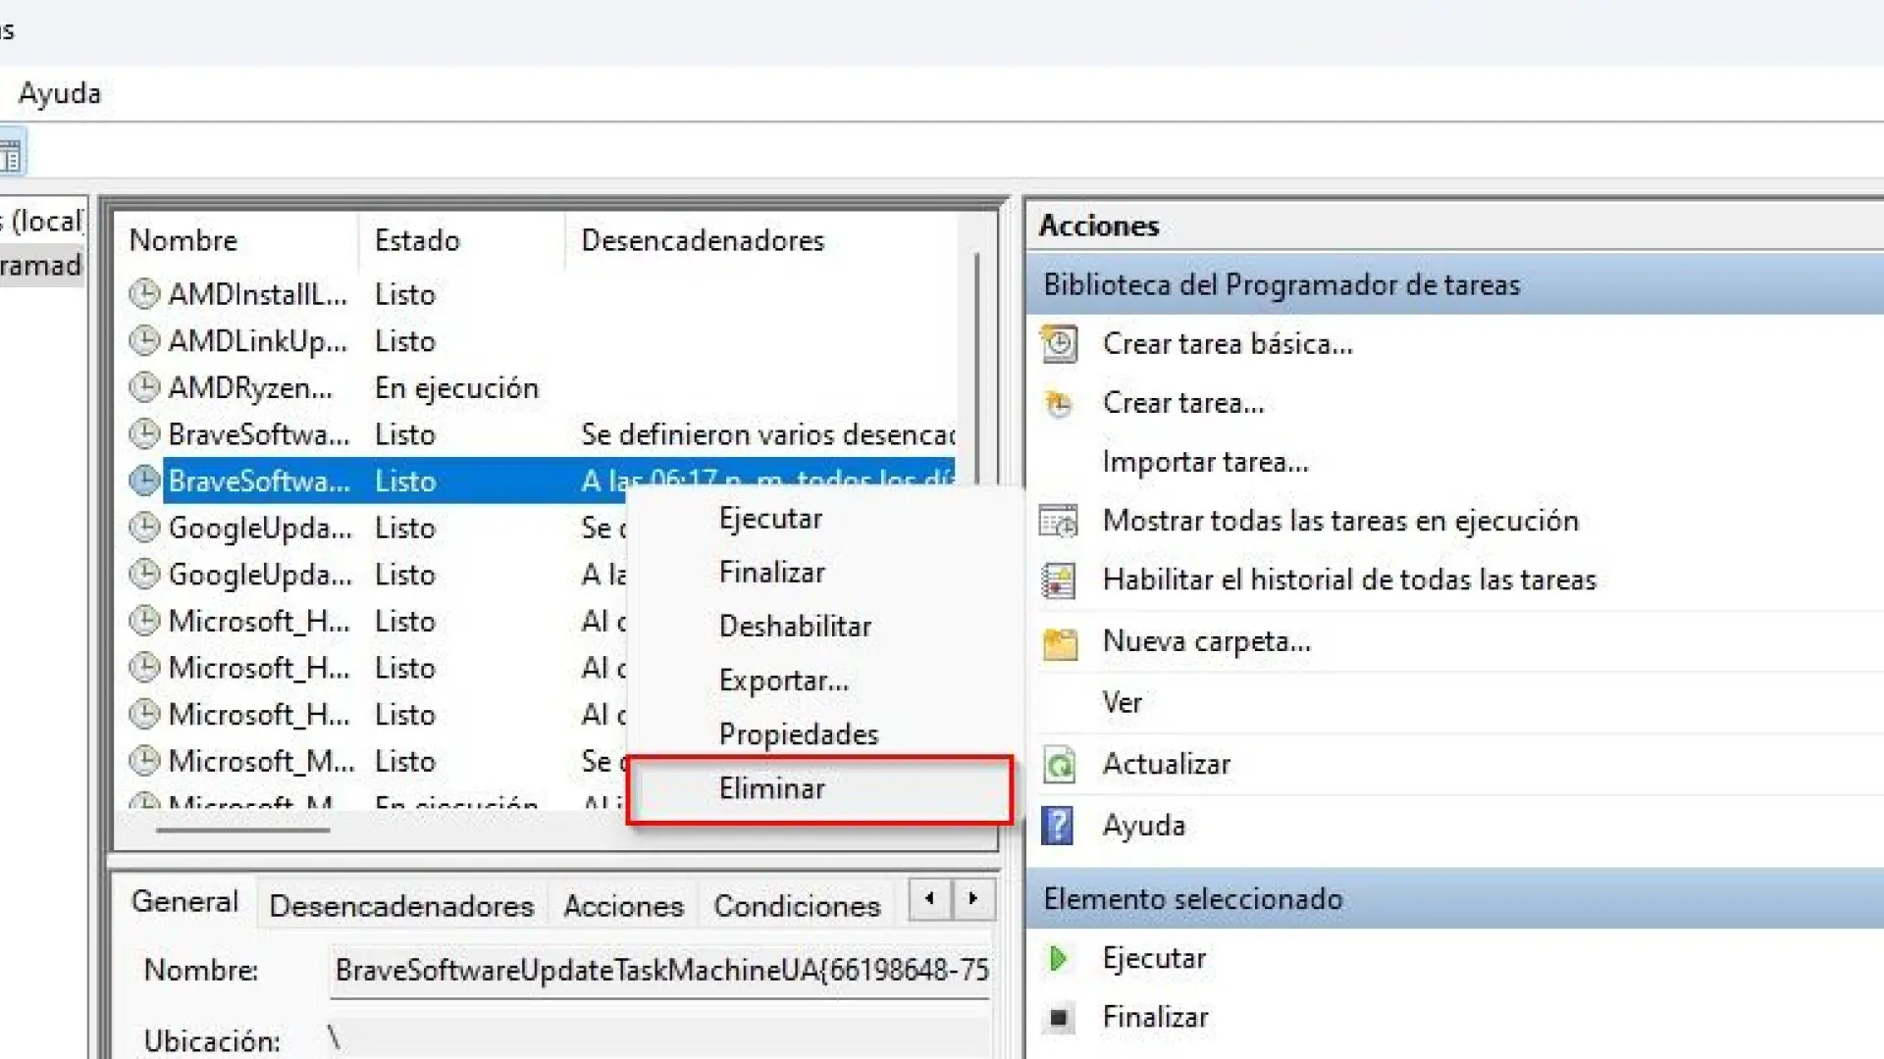
Task: Click the Crear tarea icon
Action: coord(1059,403)
